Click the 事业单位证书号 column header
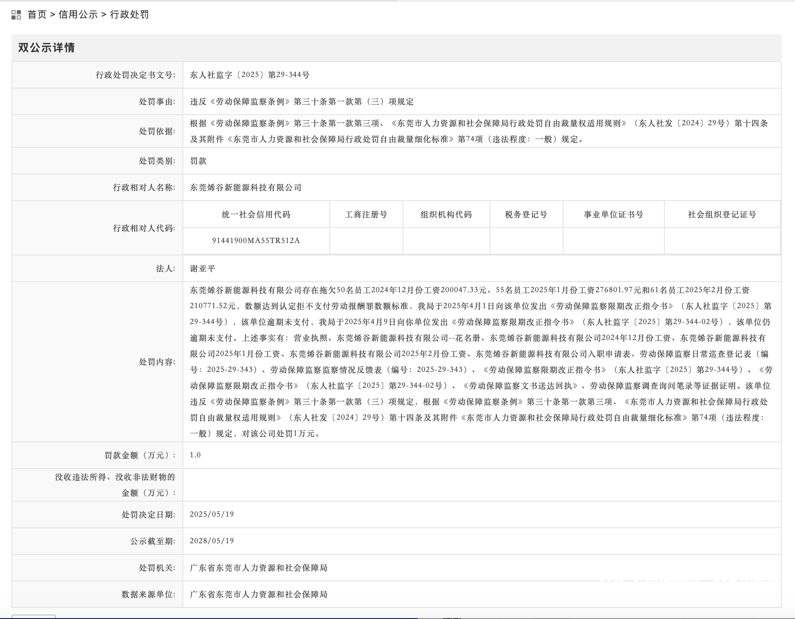The width and height of the screenshot is (795, 619). coord(613,215)
